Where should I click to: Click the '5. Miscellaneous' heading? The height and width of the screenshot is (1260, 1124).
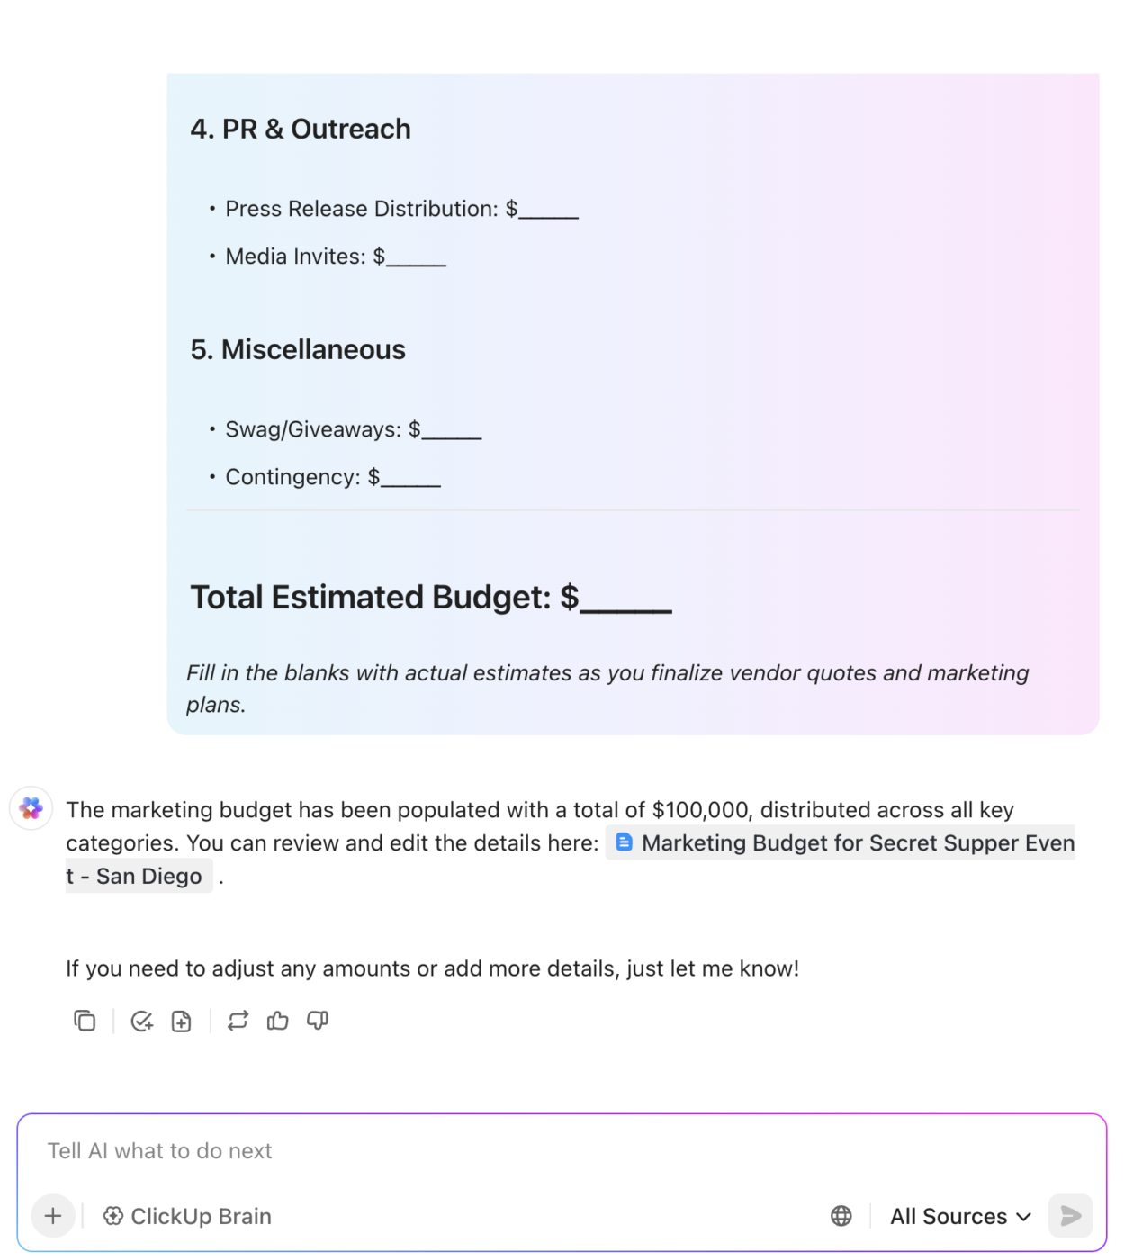(298, 349)
